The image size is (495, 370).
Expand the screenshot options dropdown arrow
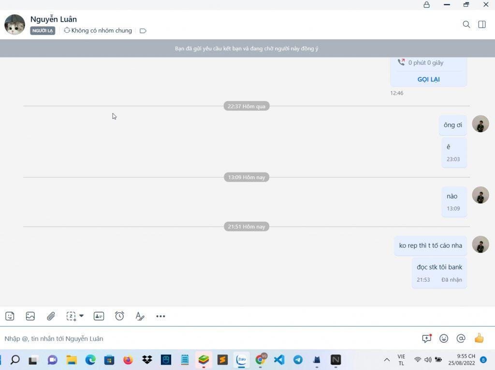82,316
